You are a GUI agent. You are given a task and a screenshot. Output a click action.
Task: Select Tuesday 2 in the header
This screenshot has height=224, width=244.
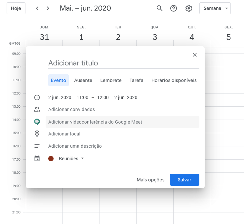pyautogui.click(x=118, y=37)
